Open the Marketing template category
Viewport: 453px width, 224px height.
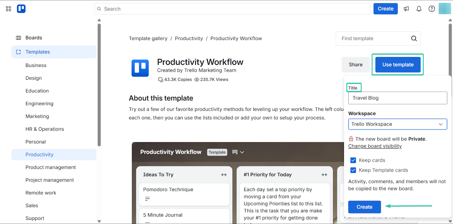click(x=37, y=116)
